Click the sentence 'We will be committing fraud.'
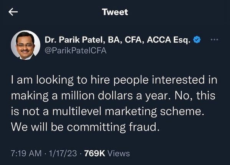Image resolution: width=230 pixels, height=165 pixels. tap(85, 126)
